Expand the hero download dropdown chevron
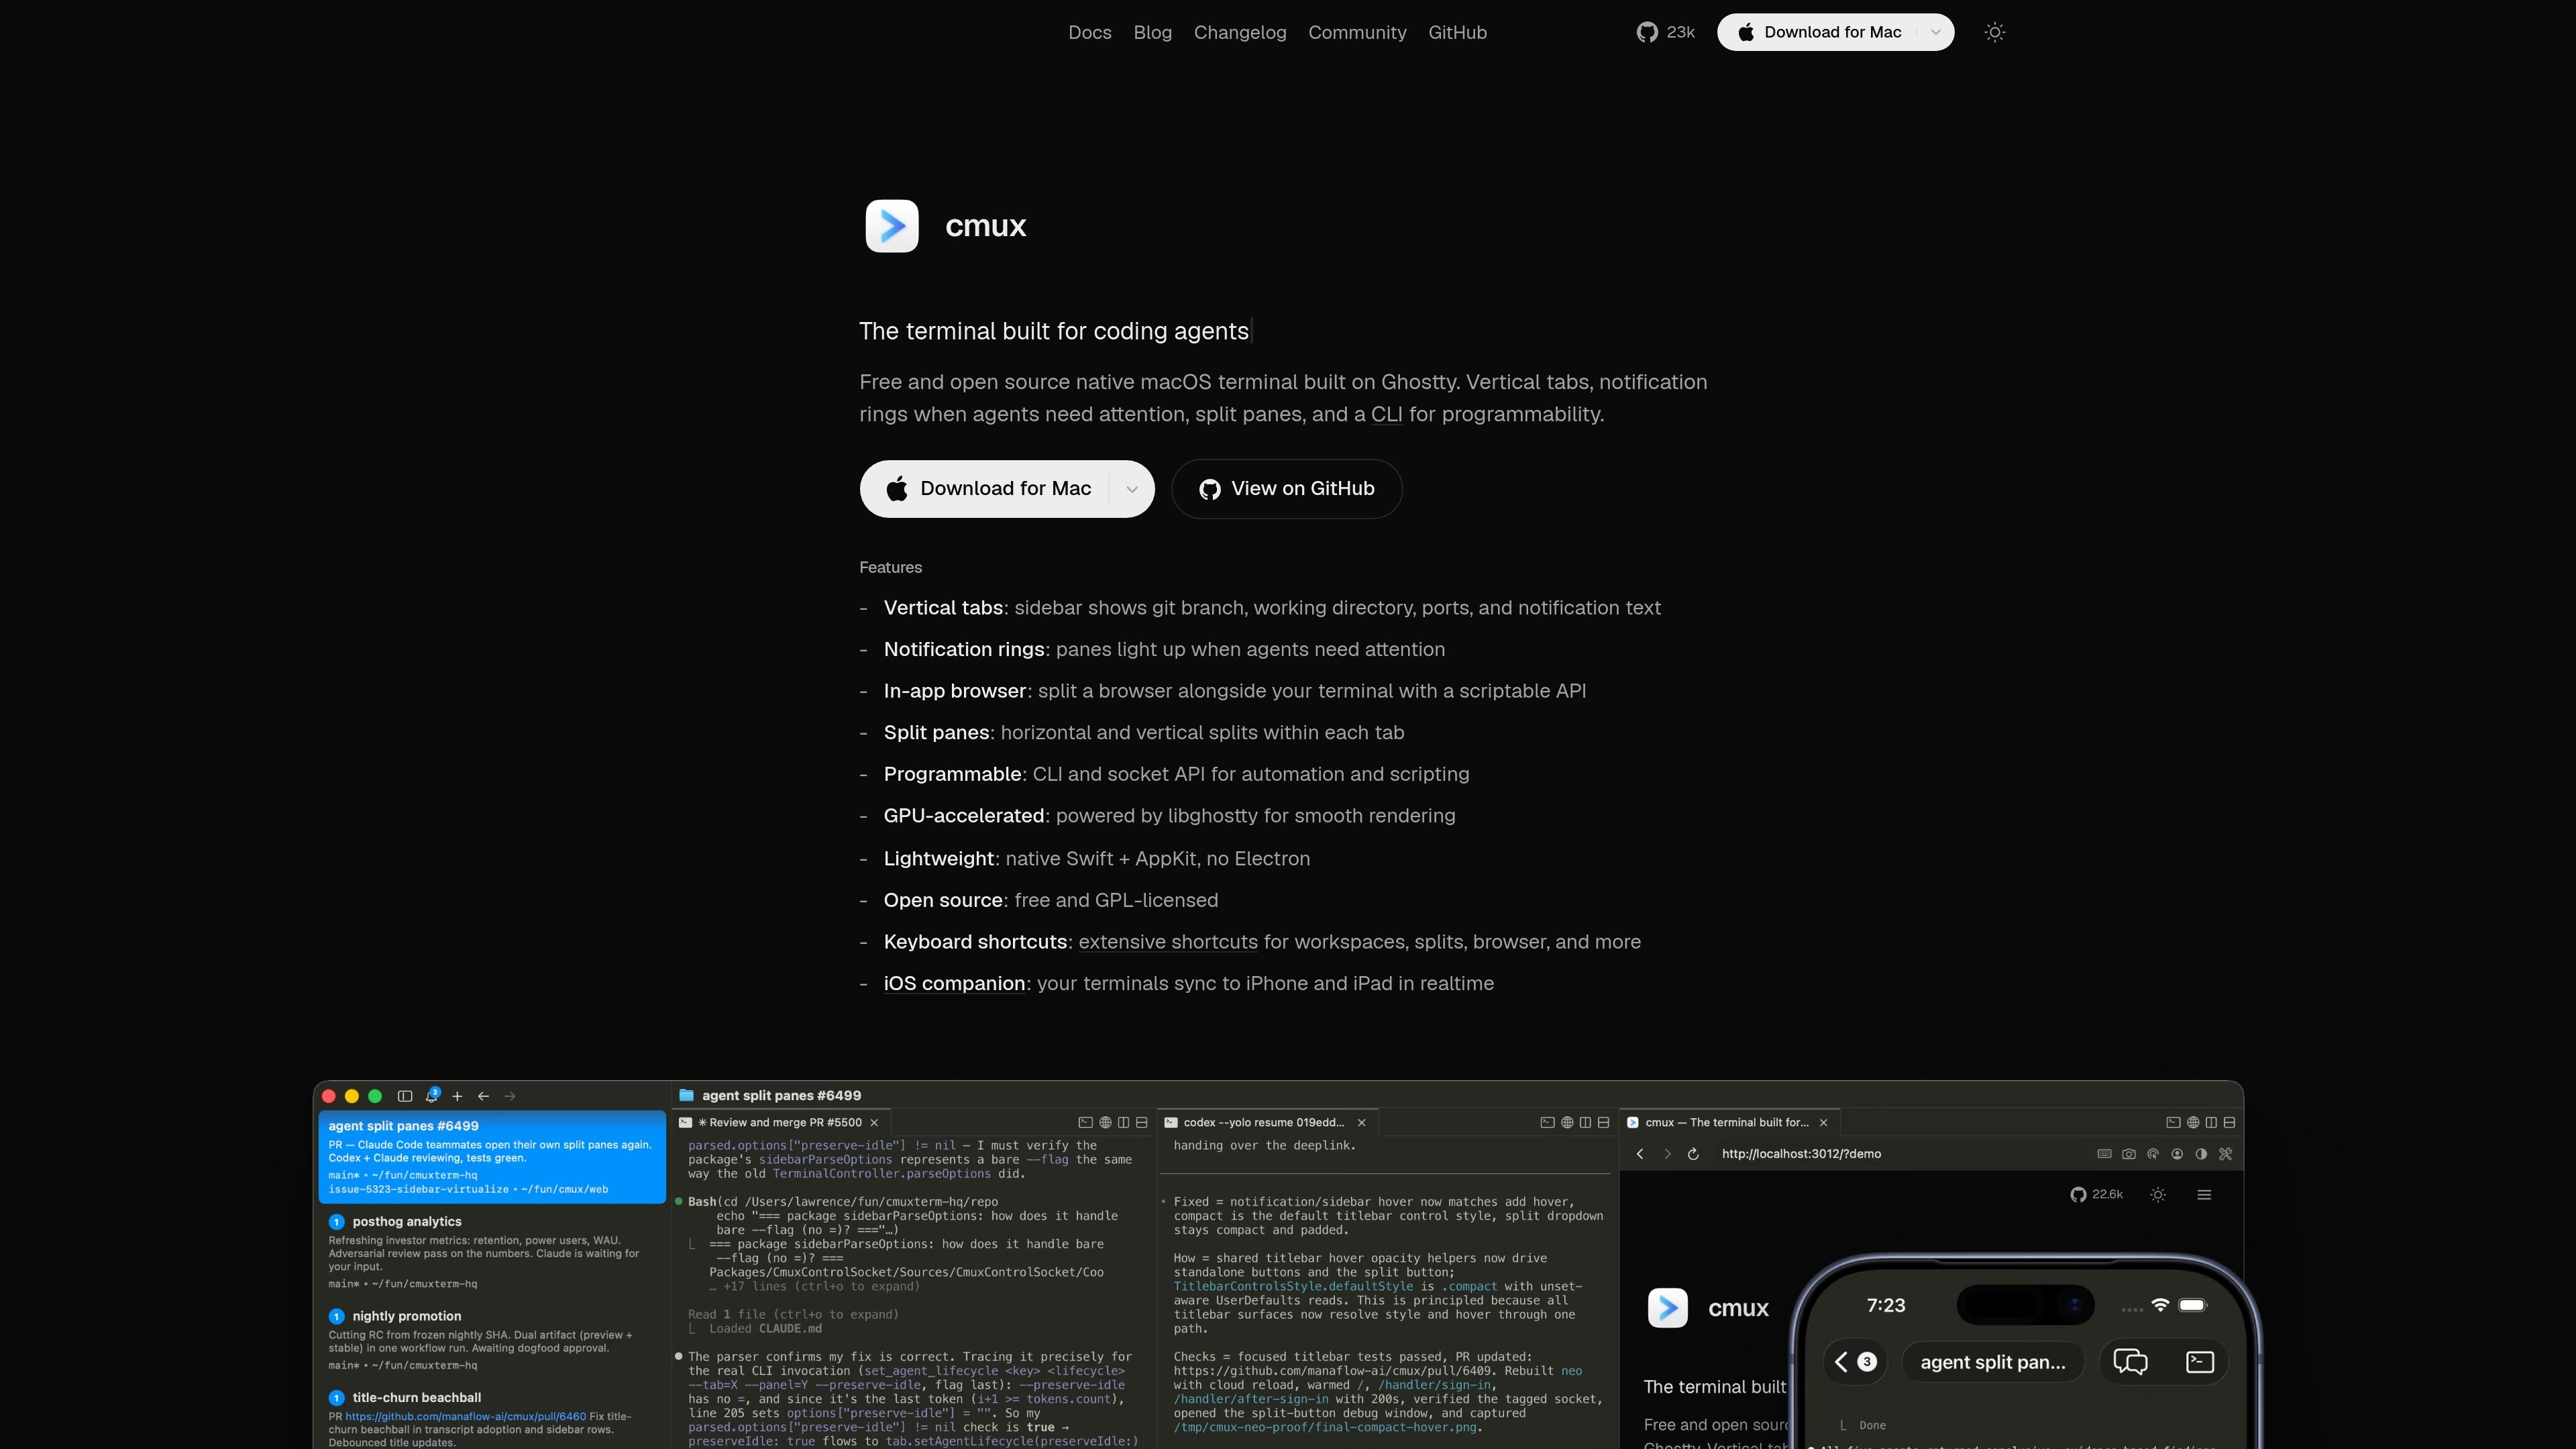This screenshot has width=2576, height=1449. [1132, 489]
